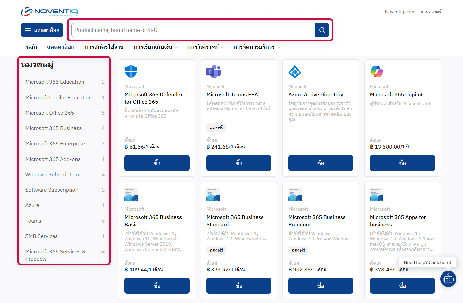Select the ลองฟรี badge on Microsoft Teams EEA

point(216,127)
